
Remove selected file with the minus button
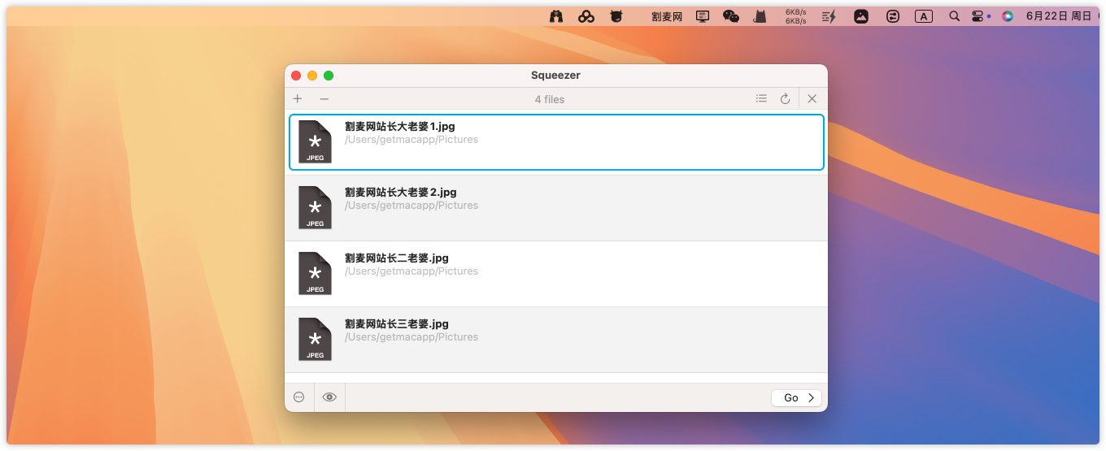click(x=324, y=98)
